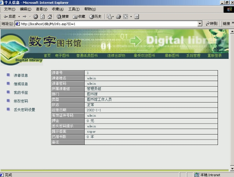
Task: Click the browser Back arrow button
Action: tap(9, 16)
